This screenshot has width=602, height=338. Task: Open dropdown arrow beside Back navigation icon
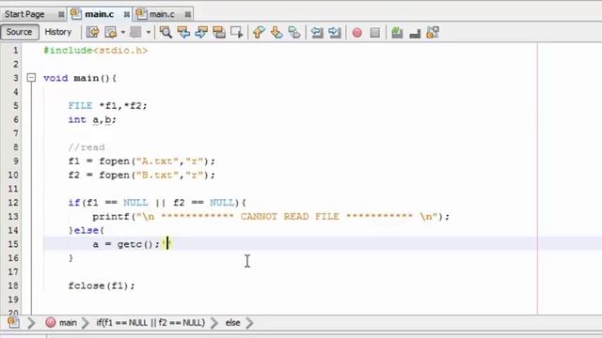point(123,33)
